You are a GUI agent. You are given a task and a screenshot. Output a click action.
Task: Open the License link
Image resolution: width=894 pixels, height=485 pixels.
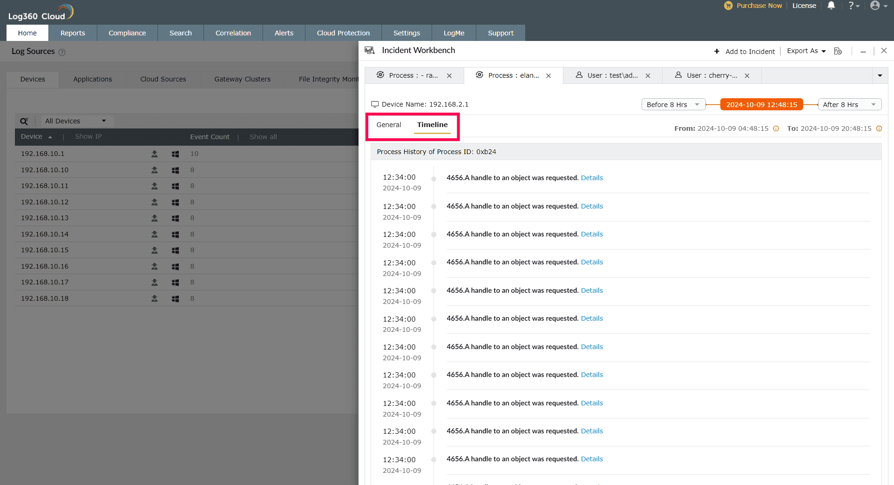click(x=804, y=6)
